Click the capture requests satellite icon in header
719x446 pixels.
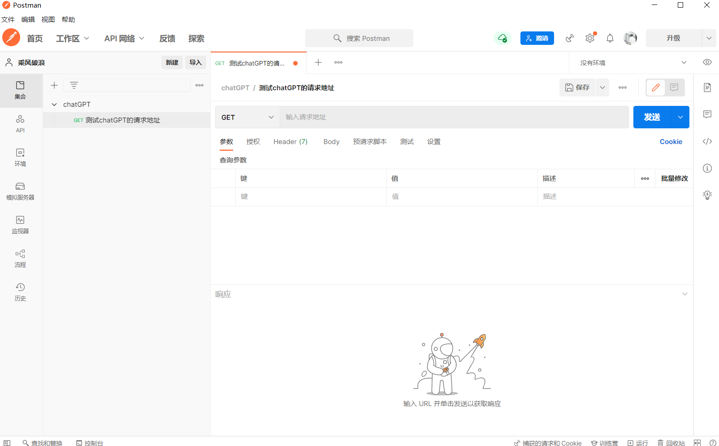[x=570, y=38]
